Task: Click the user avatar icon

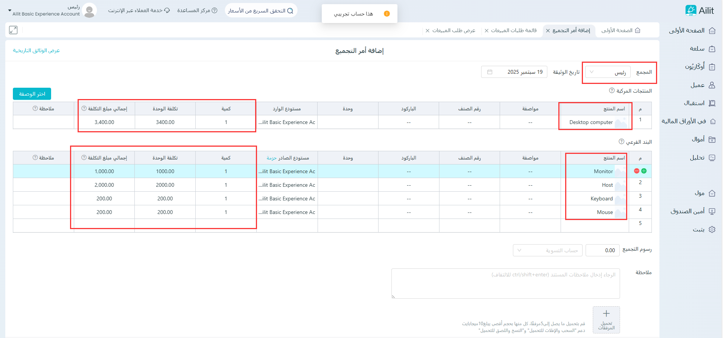Action: (89, 11)
